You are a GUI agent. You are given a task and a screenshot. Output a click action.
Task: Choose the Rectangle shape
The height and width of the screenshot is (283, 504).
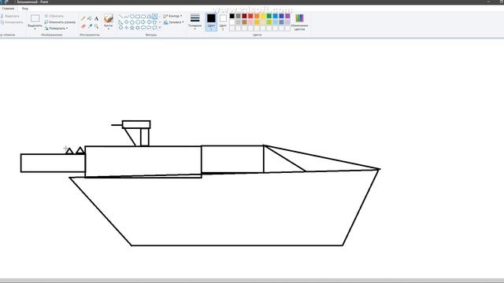click(138, 17)
